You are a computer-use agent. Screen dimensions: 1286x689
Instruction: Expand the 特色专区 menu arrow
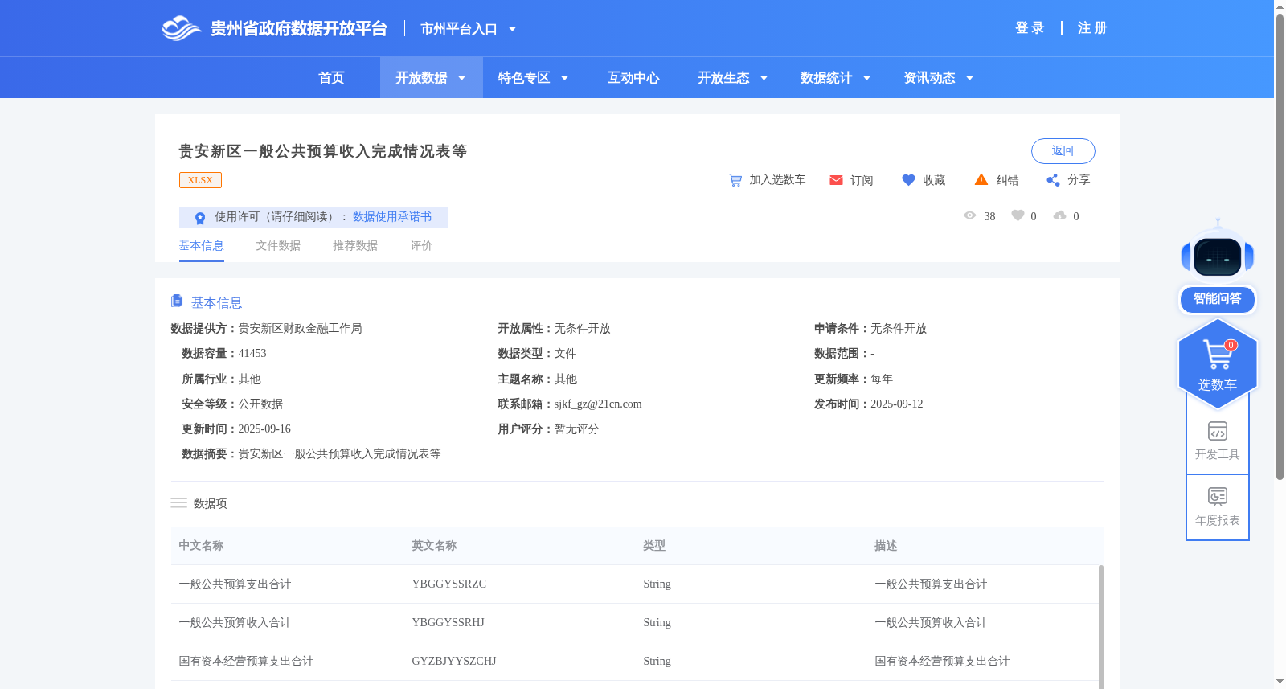564,78
